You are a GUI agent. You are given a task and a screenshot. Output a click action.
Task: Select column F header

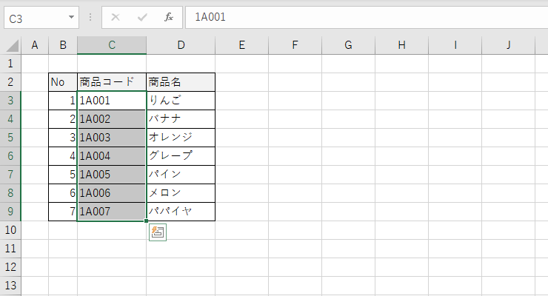(x=295, y=45)
